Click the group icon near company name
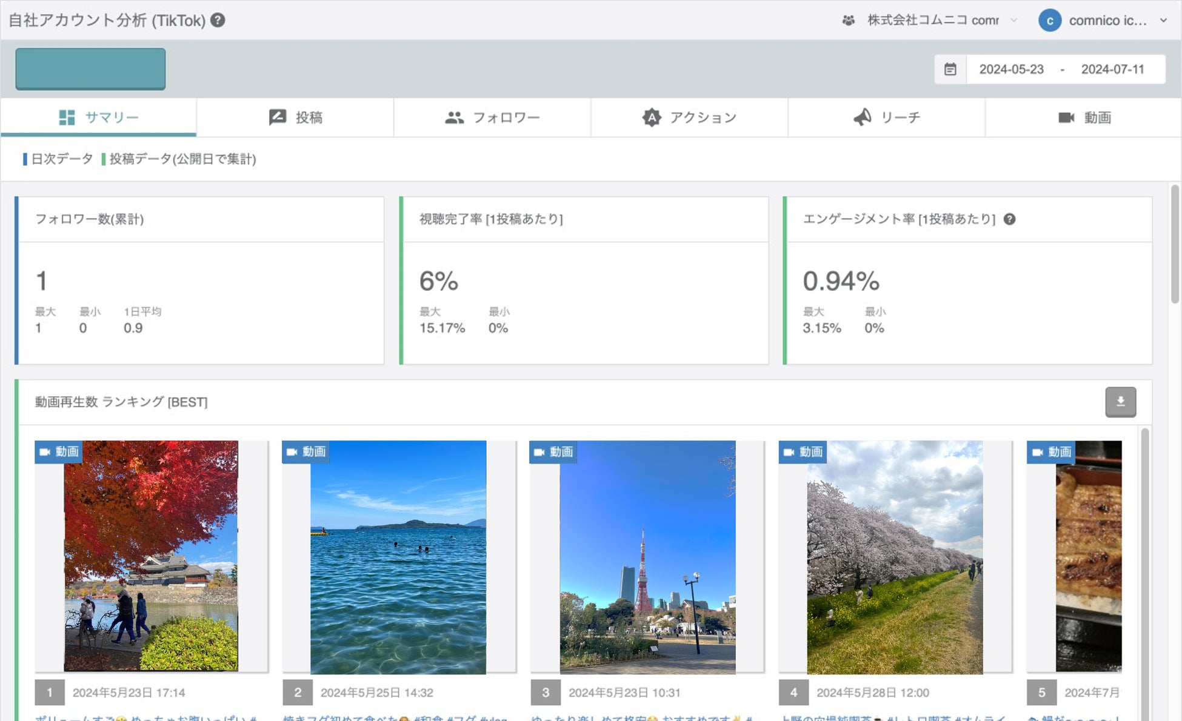Screen dimensions: 1182x721 coord(848,20)
